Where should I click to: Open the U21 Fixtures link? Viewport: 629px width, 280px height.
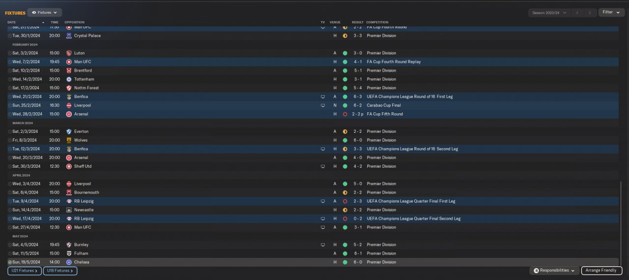click(x=24, y=271)
